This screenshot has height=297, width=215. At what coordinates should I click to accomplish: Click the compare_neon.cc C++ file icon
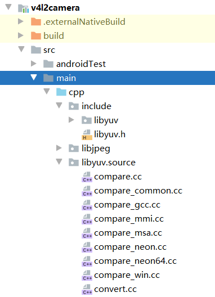click(87, 247)
